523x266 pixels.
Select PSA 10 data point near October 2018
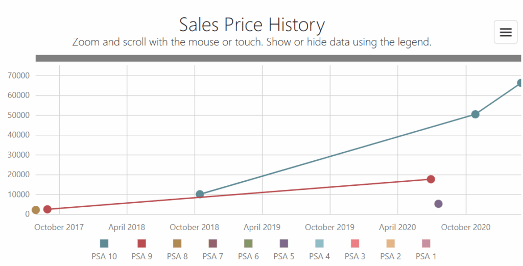[200, 194]
